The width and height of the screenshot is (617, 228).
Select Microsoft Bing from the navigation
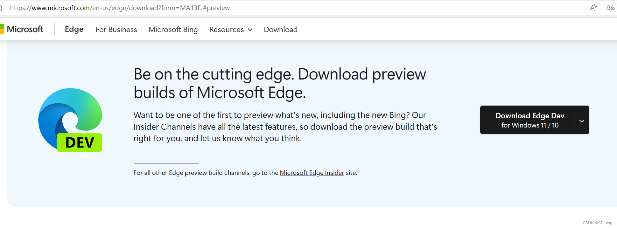(173, 29)
